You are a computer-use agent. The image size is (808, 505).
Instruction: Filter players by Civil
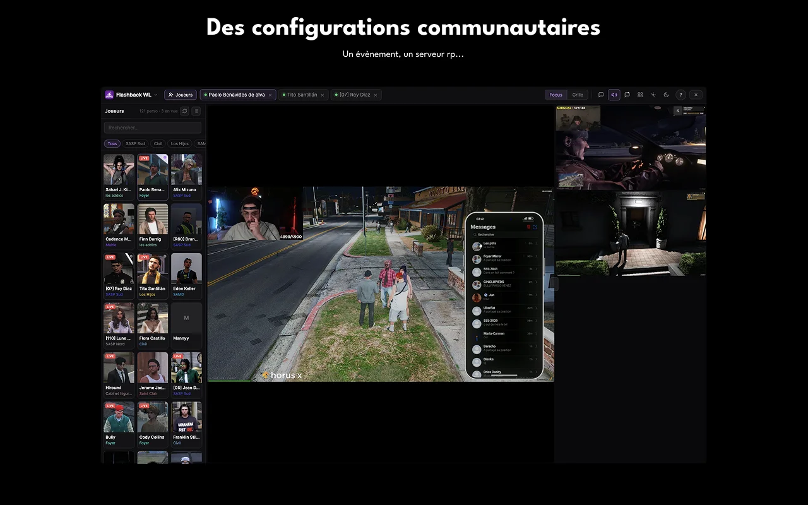(158, 144)
